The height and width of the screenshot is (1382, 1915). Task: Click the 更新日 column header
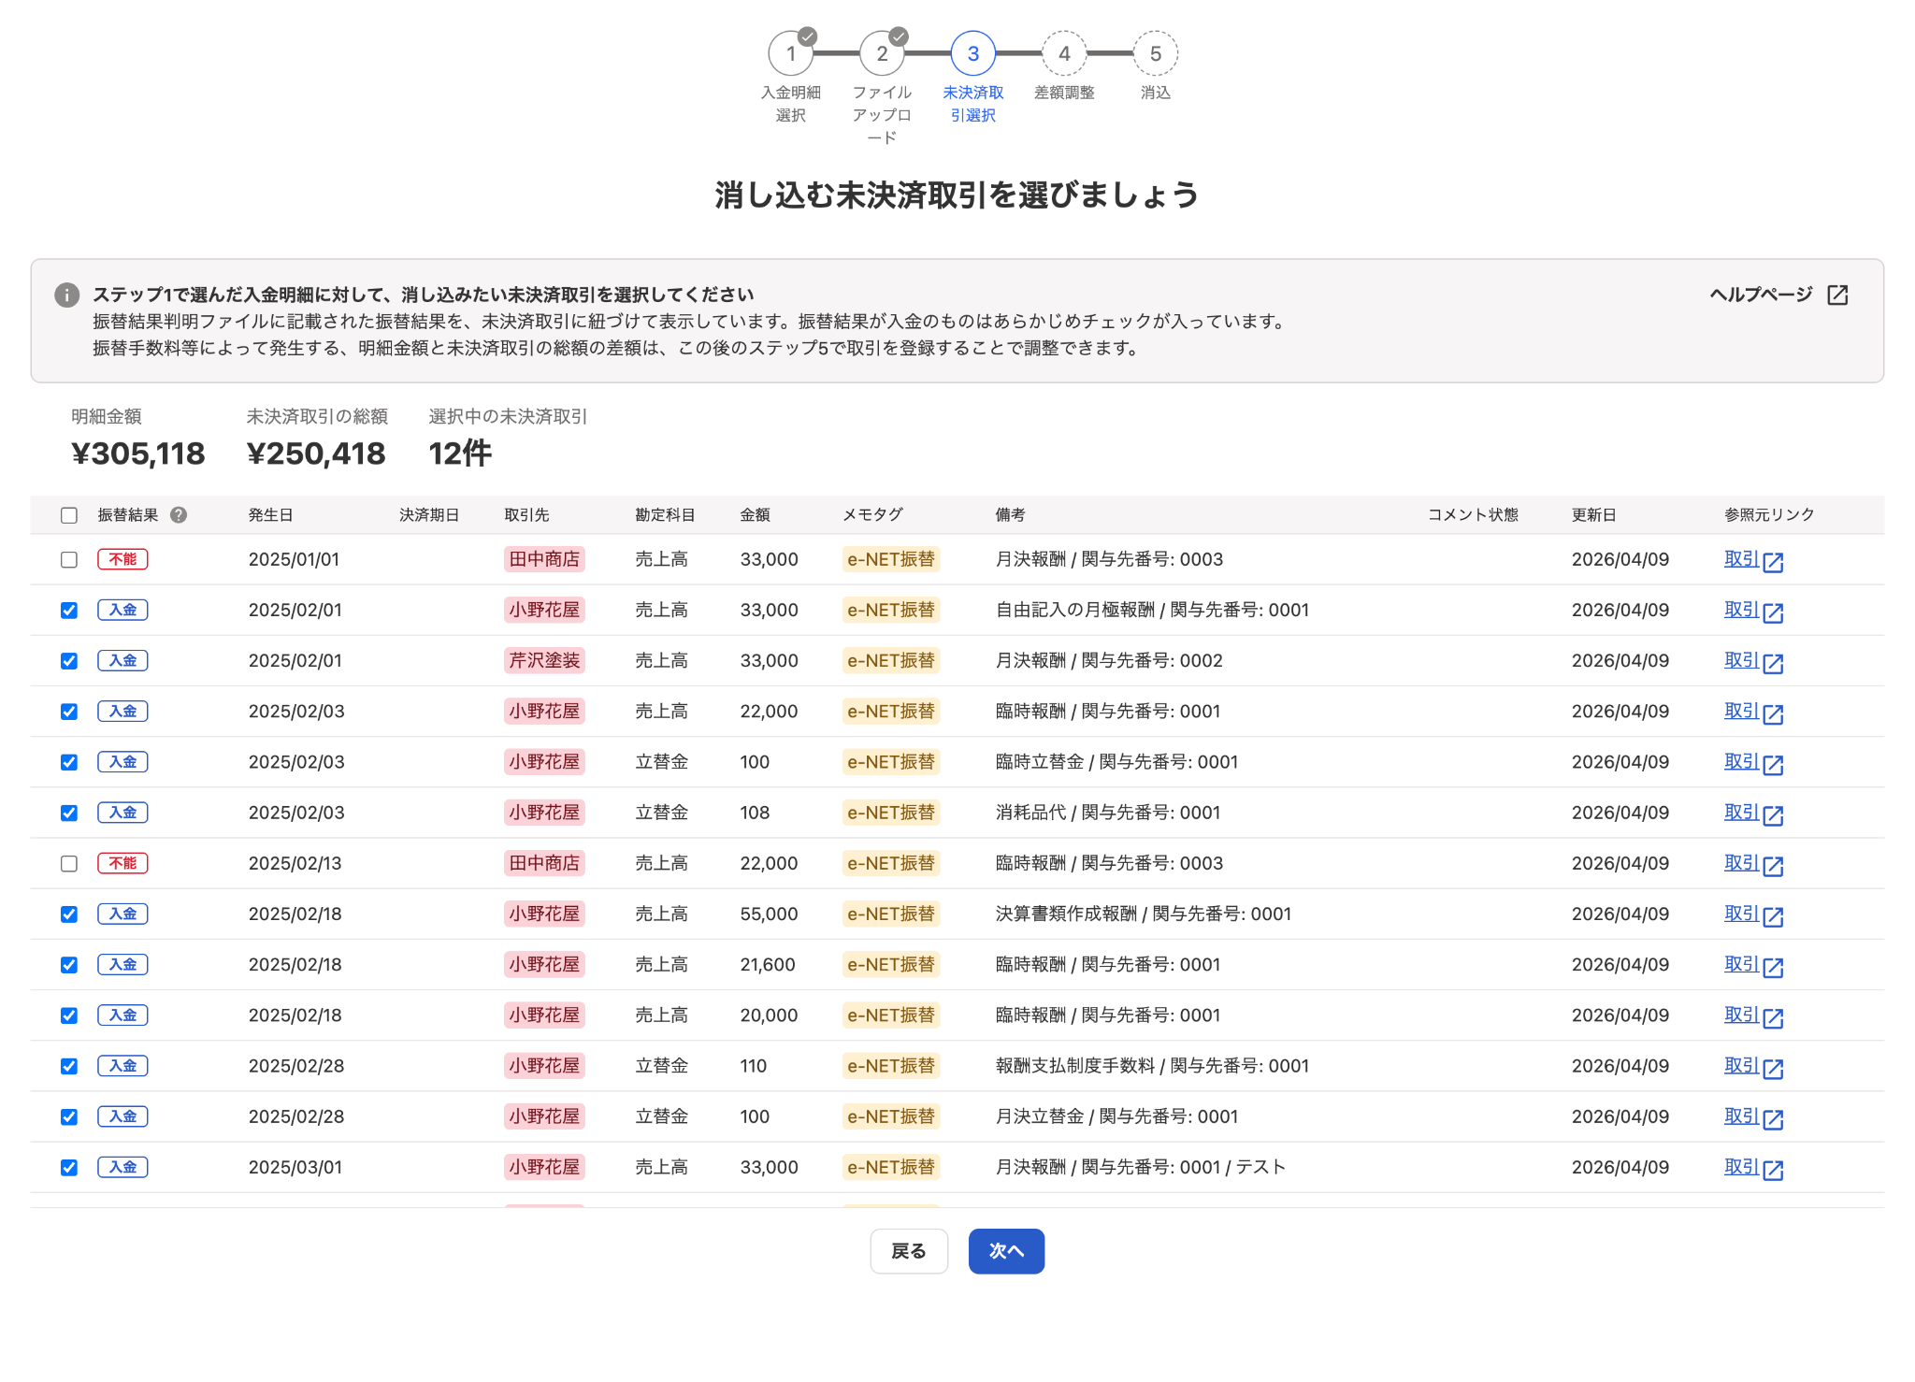1593,515
